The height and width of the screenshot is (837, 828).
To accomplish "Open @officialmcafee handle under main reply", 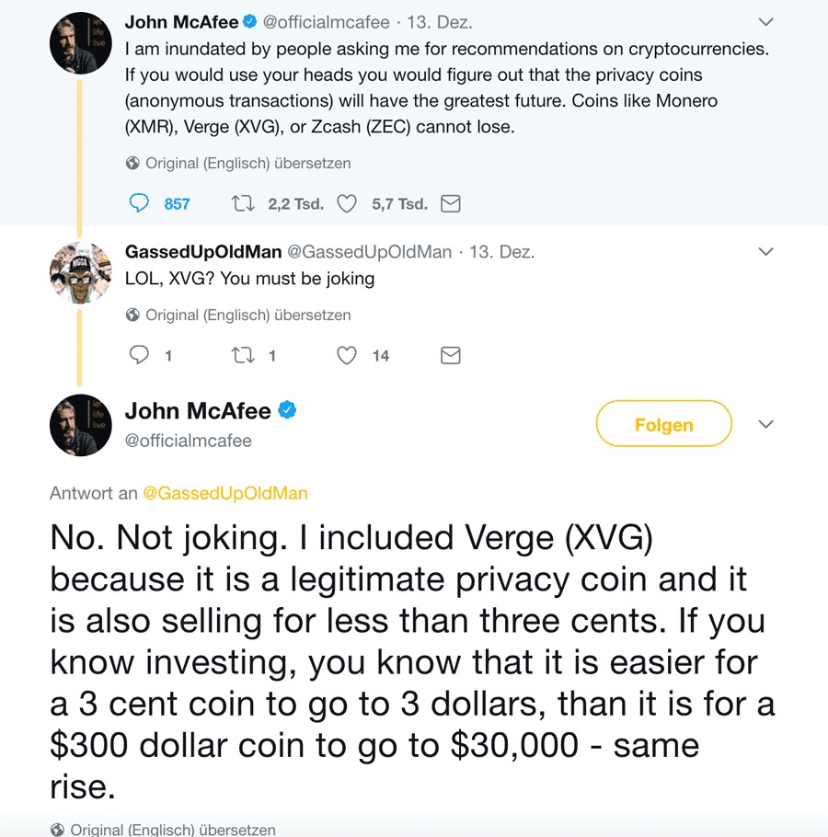I will click(x=188, y=441).
